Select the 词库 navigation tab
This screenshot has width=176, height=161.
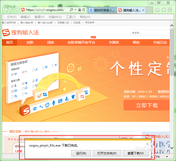[x=50, y=42]
